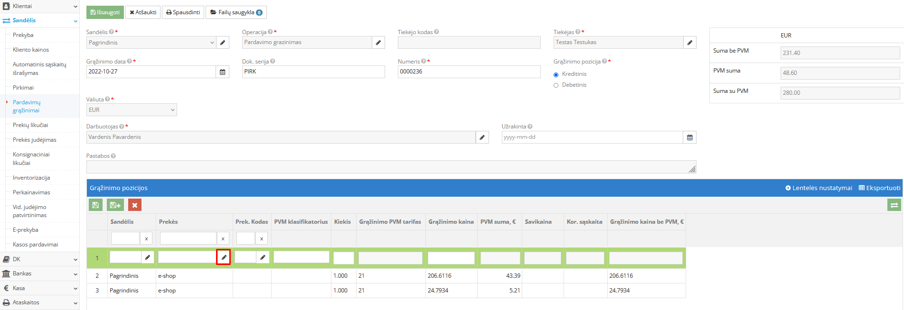Clear the Prekės column filter

(223, 238)
